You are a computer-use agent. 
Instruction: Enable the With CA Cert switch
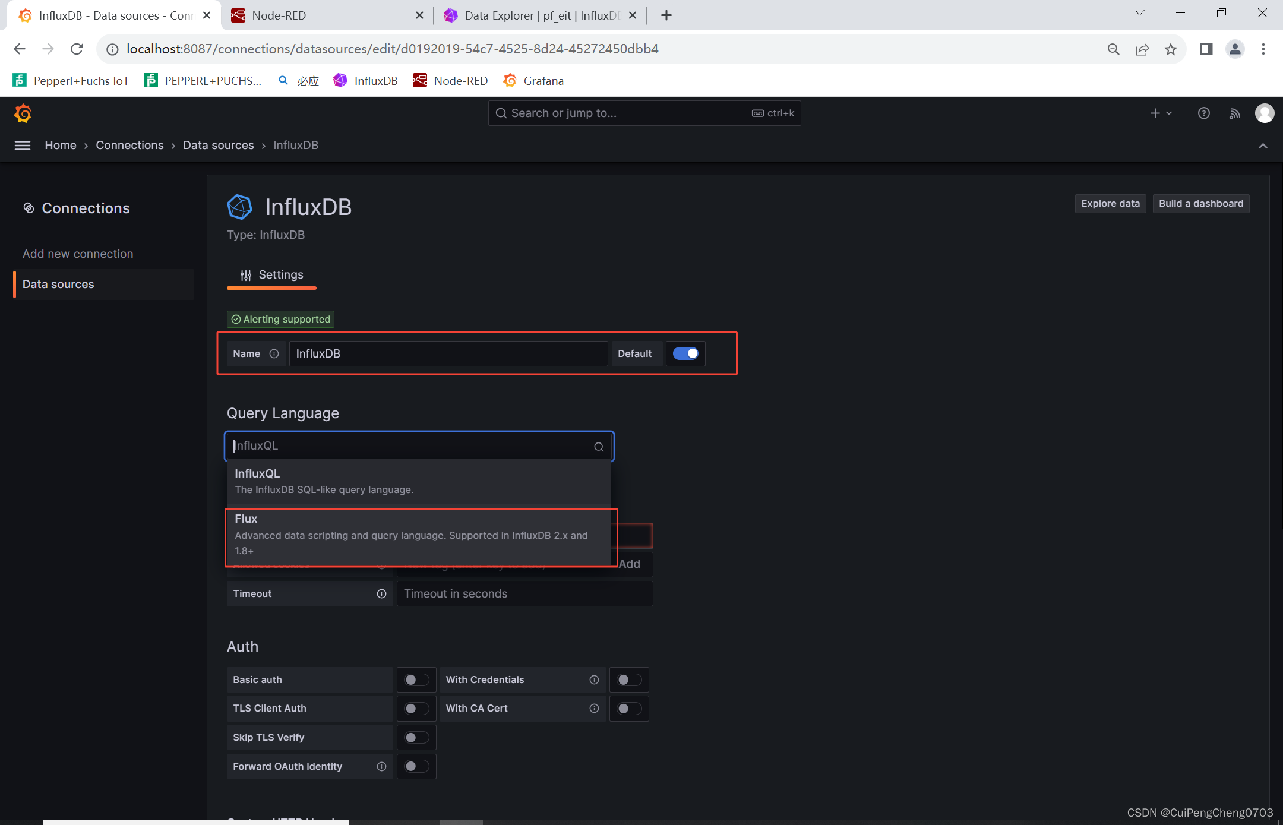(629, 708)
